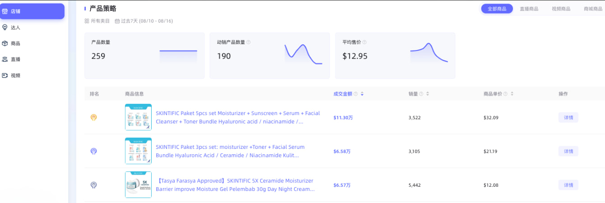Open the SKINTIFIC Paket 3pcs set product link
605x203 pixels.
pyautogui.click(x=230, y=151)
